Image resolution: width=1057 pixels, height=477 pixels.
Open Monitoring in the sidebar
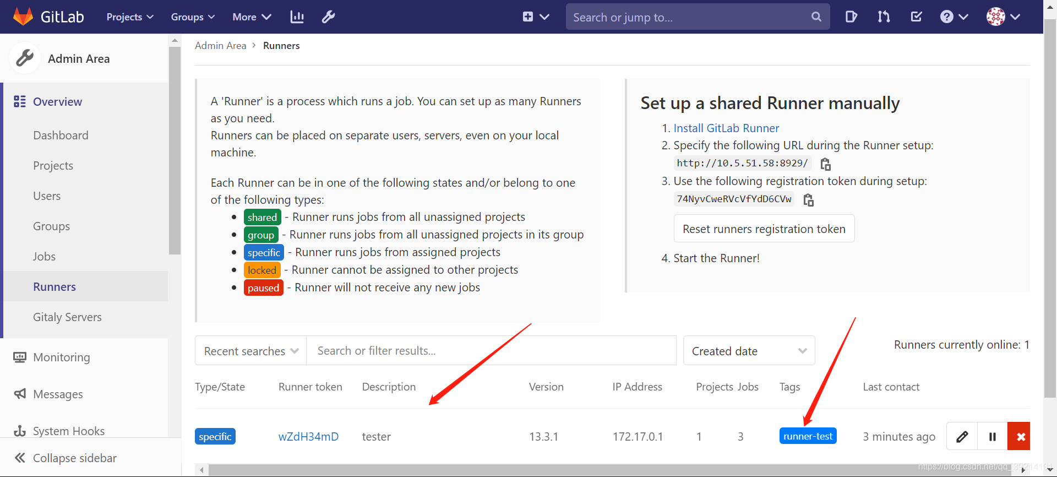point(61,357)
